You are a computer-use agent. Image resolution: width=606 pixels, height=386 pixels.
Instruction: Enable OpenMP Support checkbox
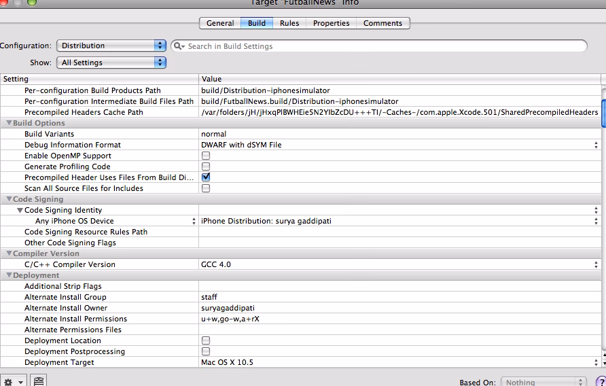point(206,156)
